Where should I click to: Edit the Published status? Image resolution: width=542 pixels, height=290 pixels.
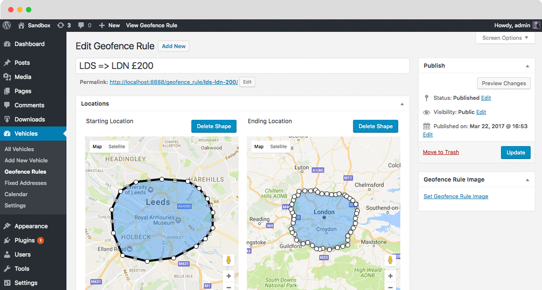486,98
